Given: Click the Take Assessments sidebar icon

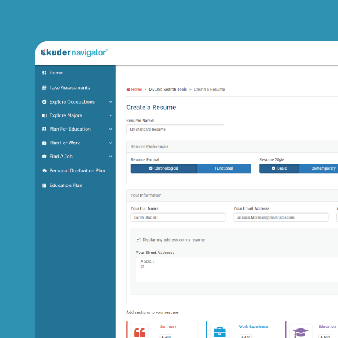Looking at the screenshot, I should click(x=44, y=87).
